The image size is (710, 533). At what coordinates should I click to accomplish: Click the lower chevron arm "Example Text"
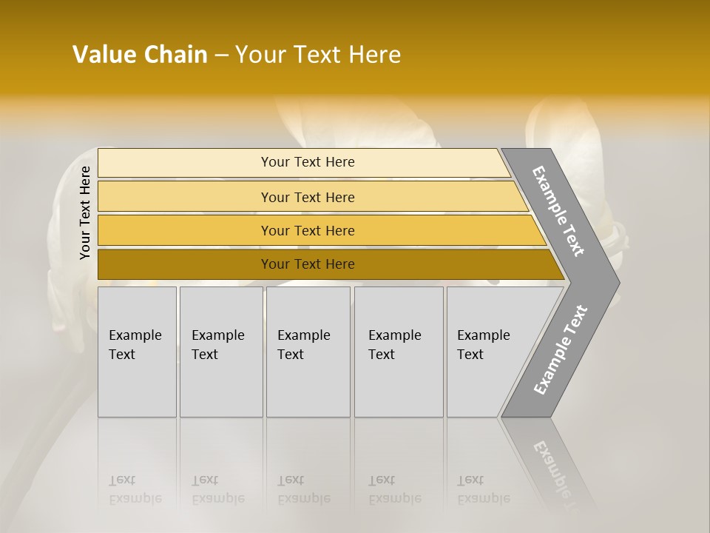point(560,350)
